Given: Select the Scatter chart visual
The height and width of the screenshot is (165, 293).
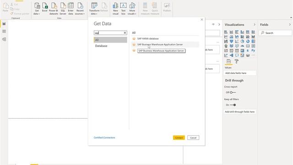Looking at the screenshot, I should pyautogui.click(x=237, y=41).
